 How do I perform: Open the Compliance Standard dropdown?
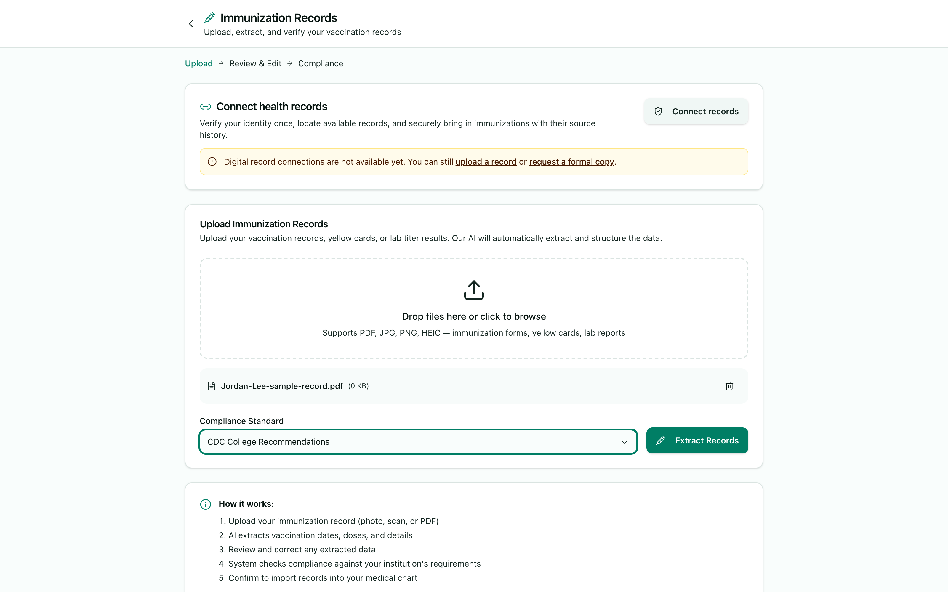tap(418, 442)
